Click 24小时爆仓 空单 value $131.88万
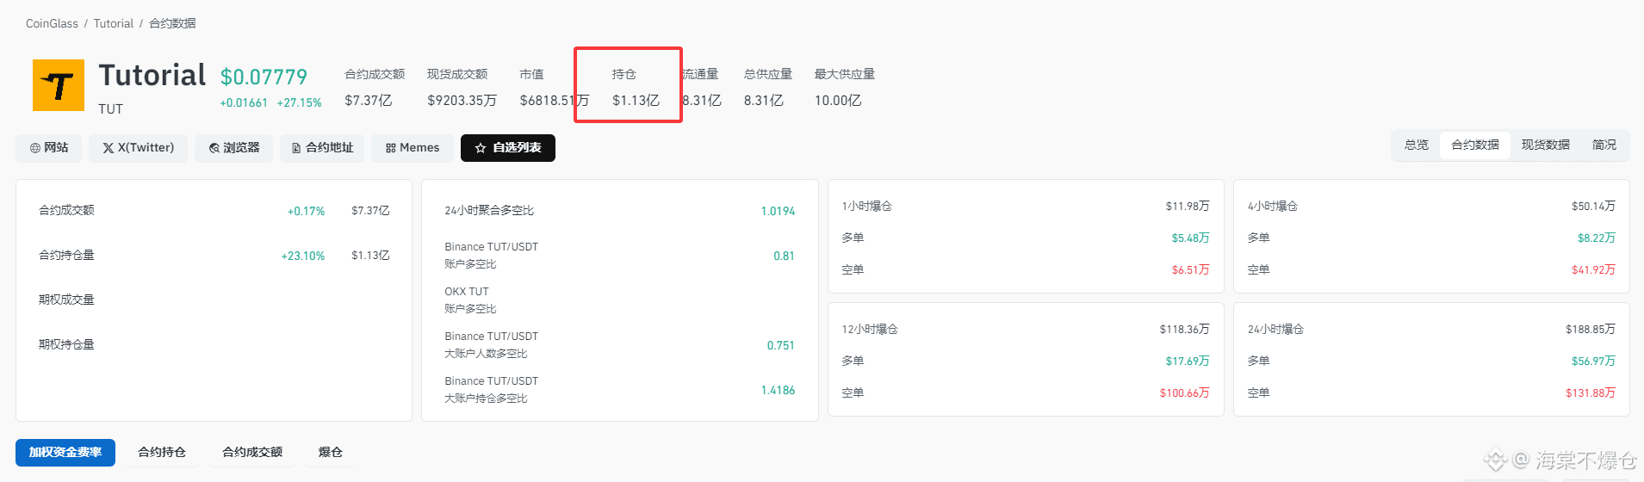The width and height of the screenshot is (1644, 482). [x=1590, y=392]
